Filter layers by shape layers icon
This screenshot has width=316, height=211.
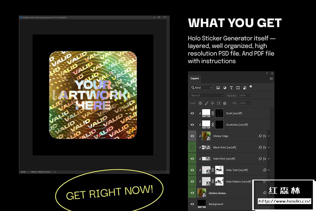(x=238, y=88)
